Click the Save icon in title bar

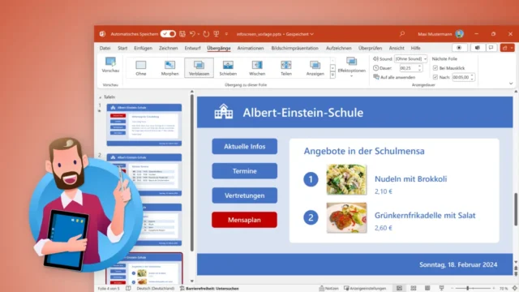pos(182,34)
